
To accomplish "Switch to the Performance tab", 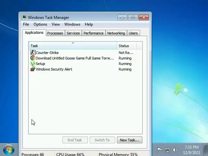I will (94, 33).
